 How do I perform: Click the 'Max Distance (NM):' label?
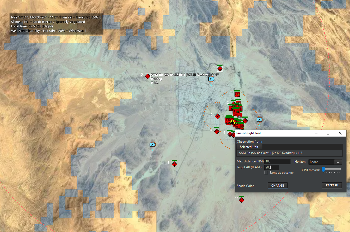pos(250,161)
